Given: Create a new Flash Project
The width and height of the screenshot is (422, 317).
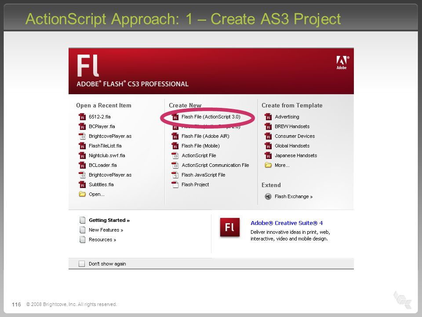Looking at the screenshot, I should tap(195, 184).
